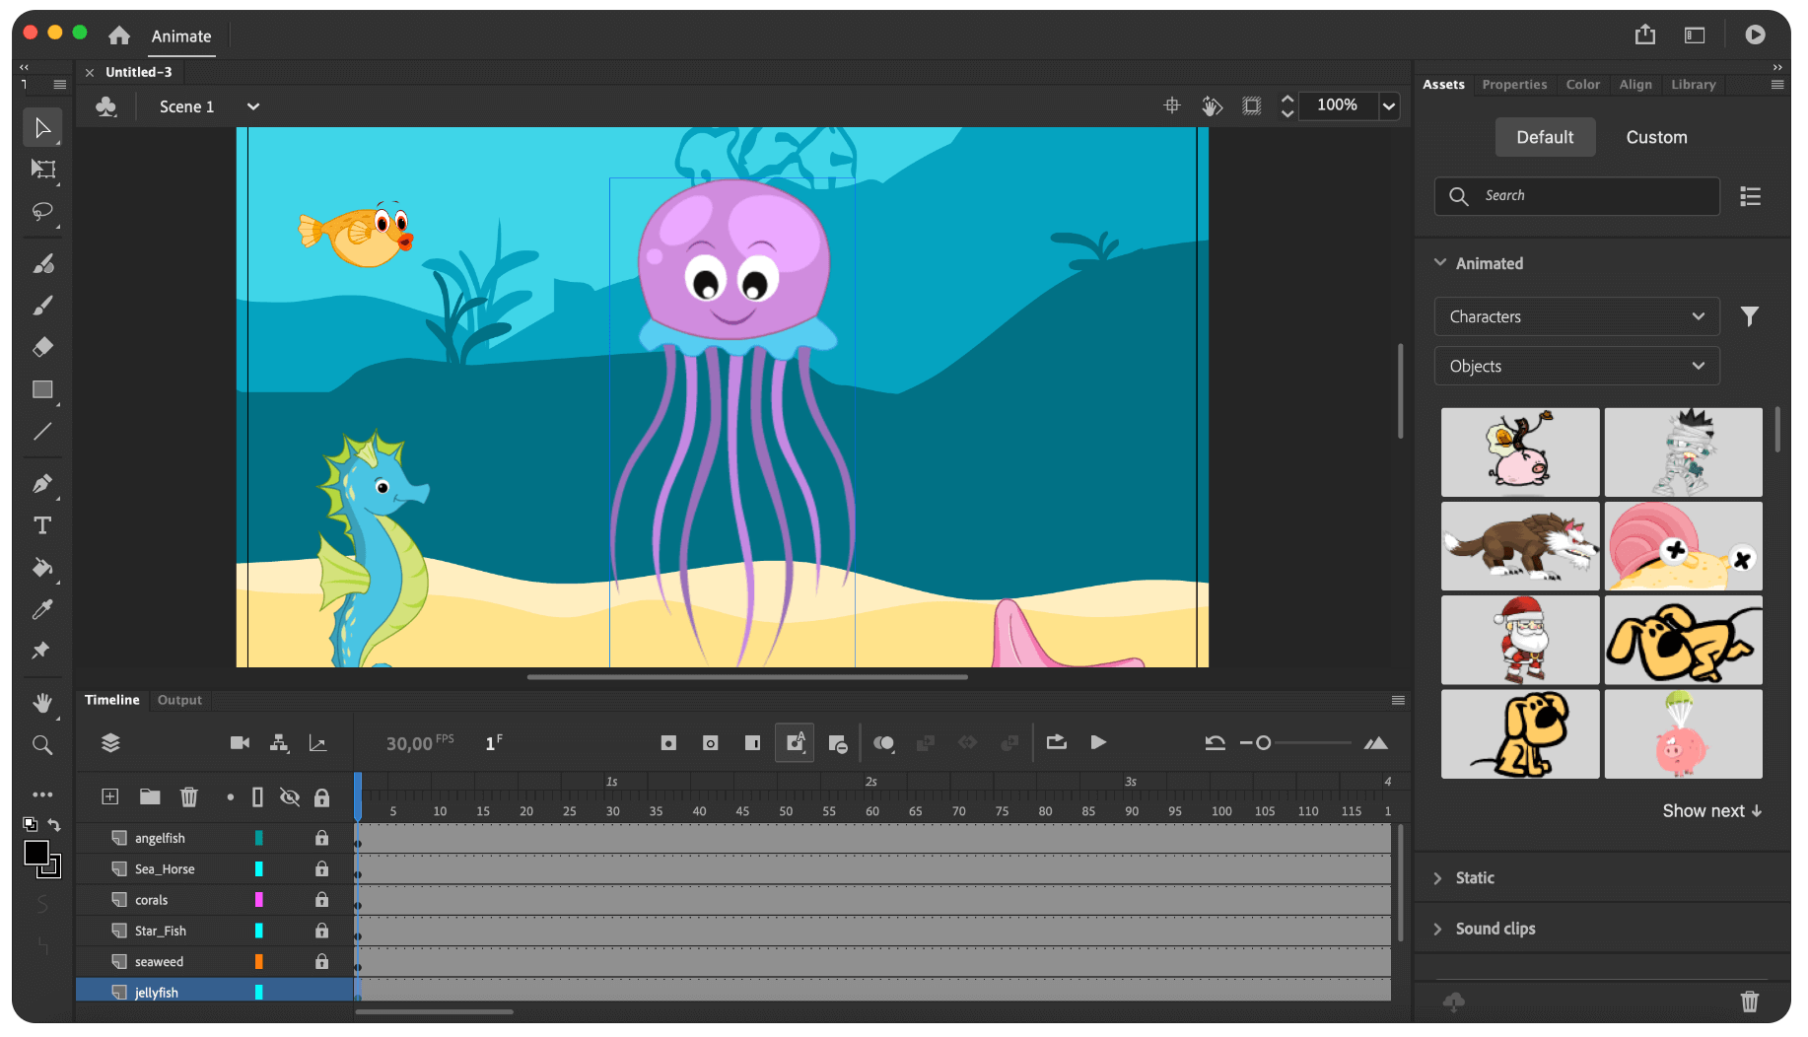Unlock the angelfish layer
This screenshot has height=1037, width=1808.
pos(321,838)
